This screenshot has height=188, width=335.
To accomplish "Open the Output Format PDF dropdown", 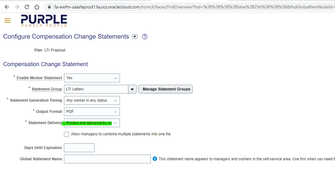I will [x=92, y=111].
